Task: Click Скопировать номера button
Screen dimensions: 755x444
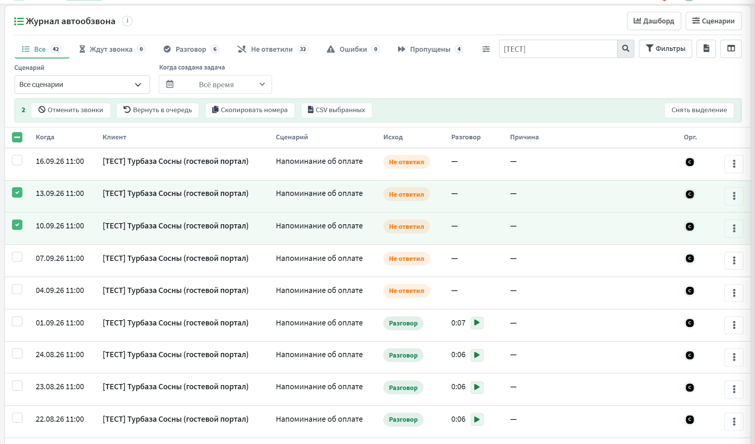Action: (x=250, y=110)
